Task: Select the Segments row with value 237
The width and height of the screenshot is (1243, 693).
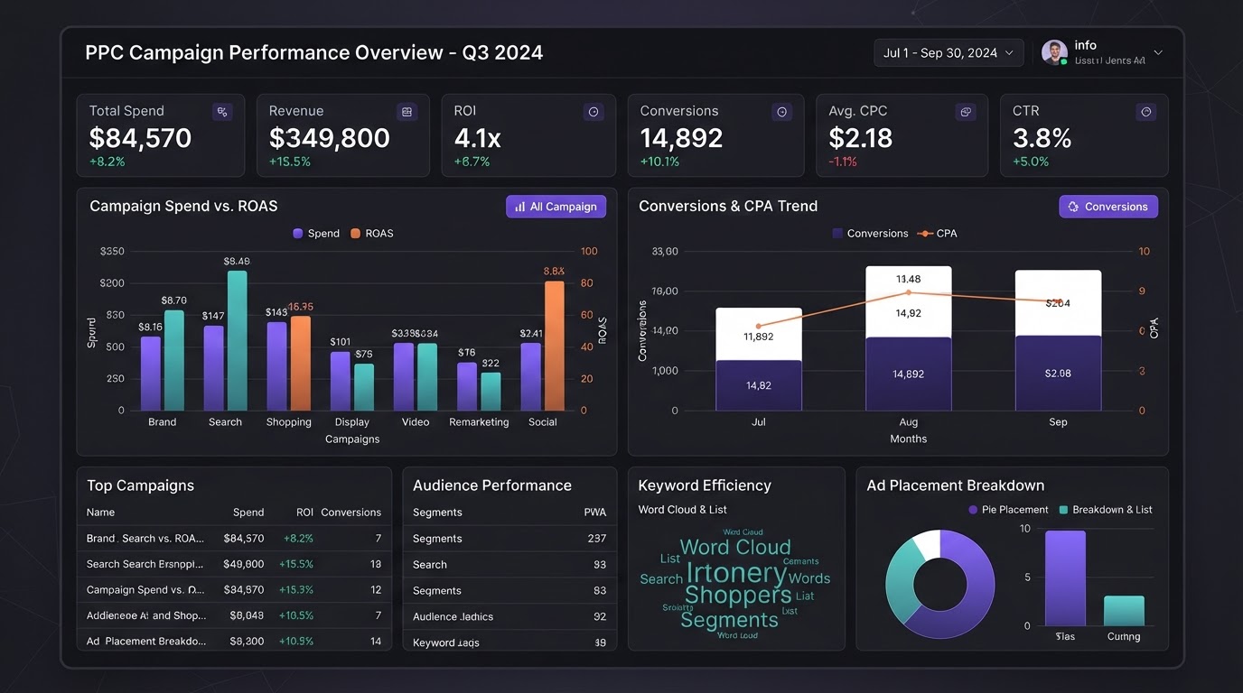Action: point(509,539)
